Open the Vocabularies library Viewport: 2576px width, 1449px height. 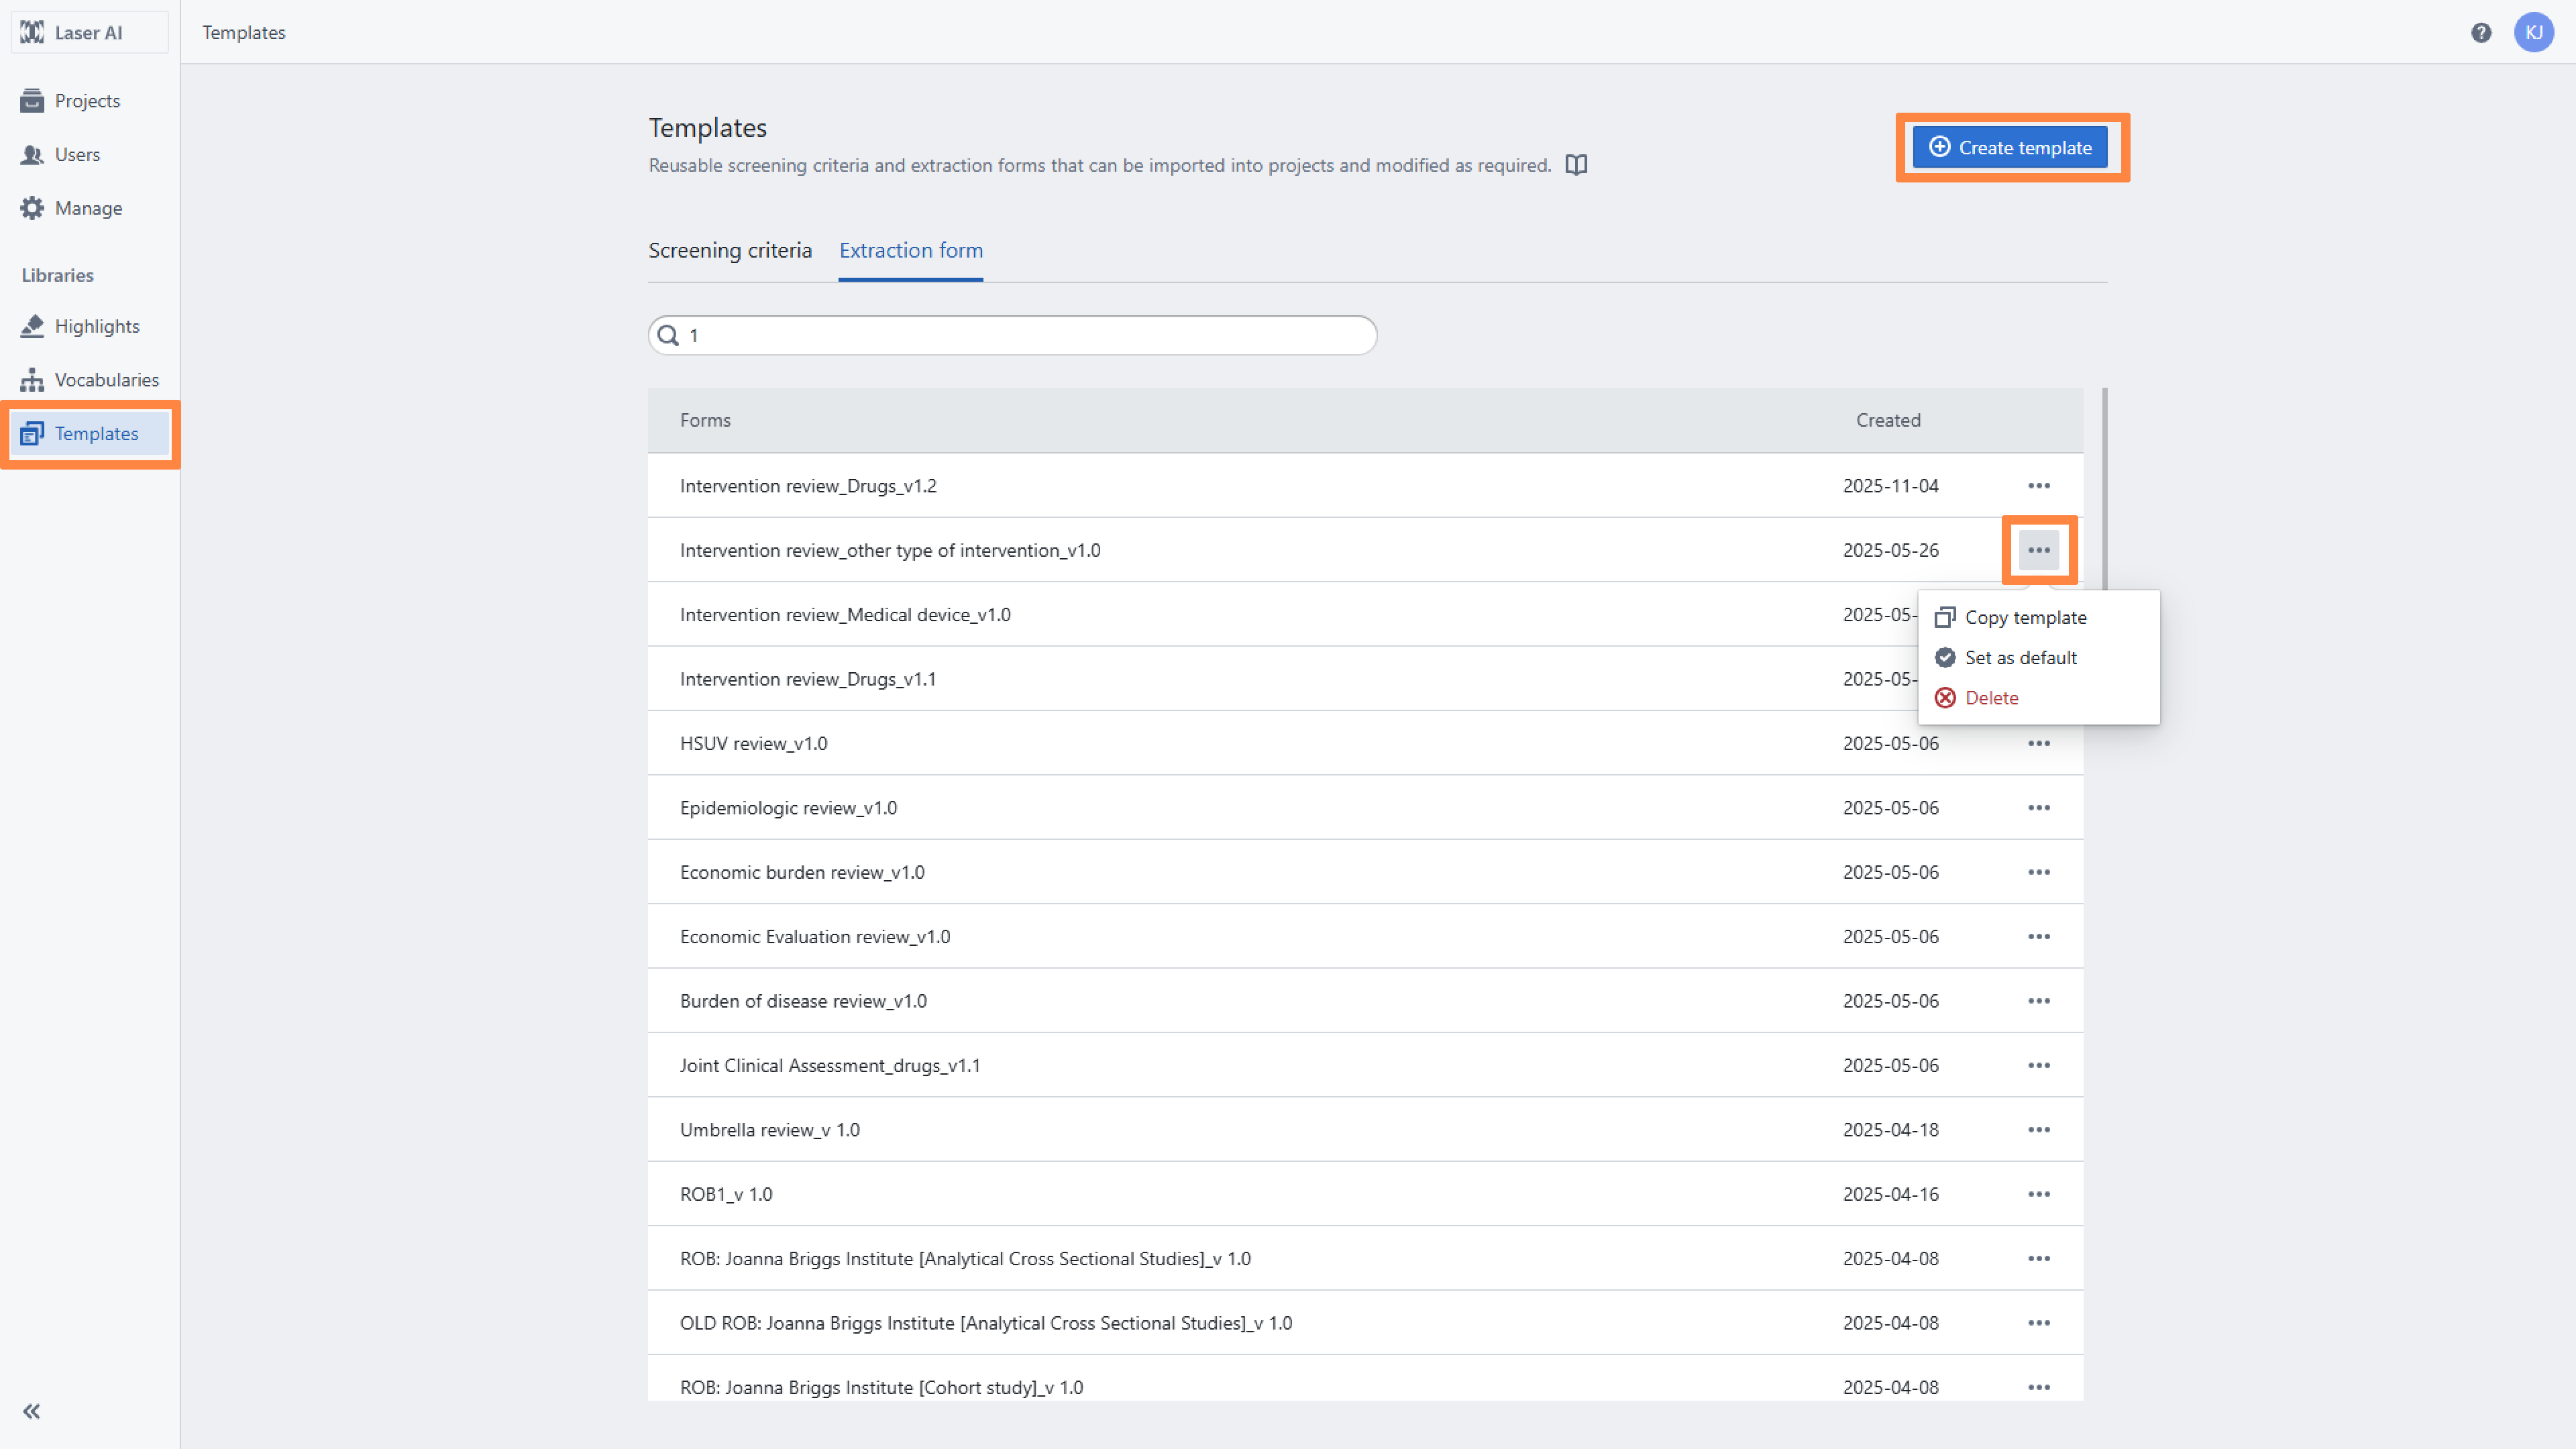pos(106,380)
